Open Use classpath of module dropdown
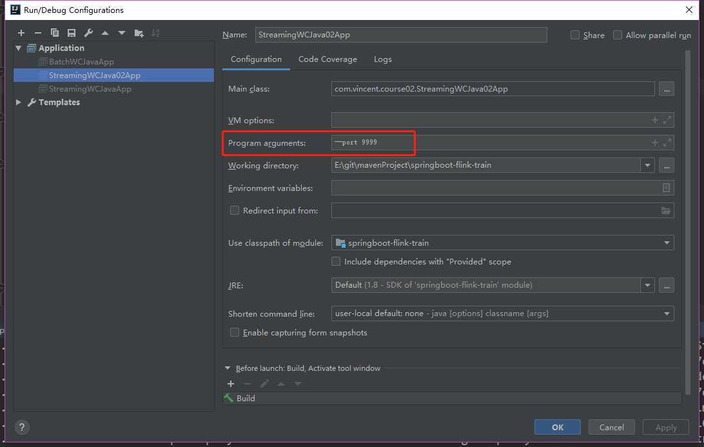 pyautogui.click(x=667, y=243)
